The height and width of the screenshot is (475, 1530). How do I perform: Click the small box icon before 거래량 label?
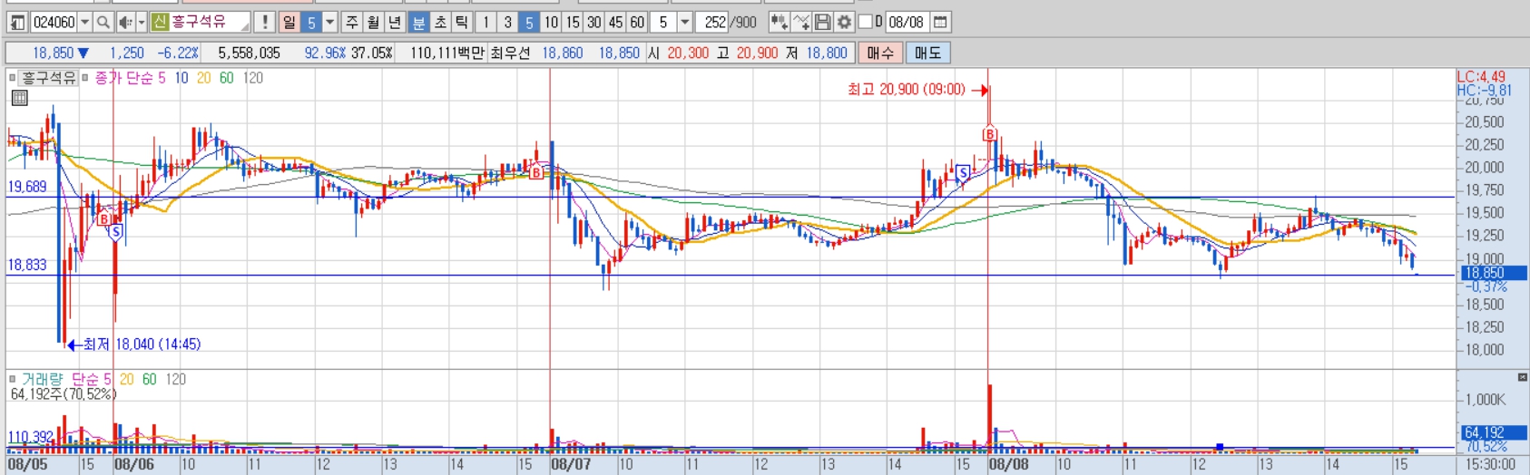tap(13, 379)
